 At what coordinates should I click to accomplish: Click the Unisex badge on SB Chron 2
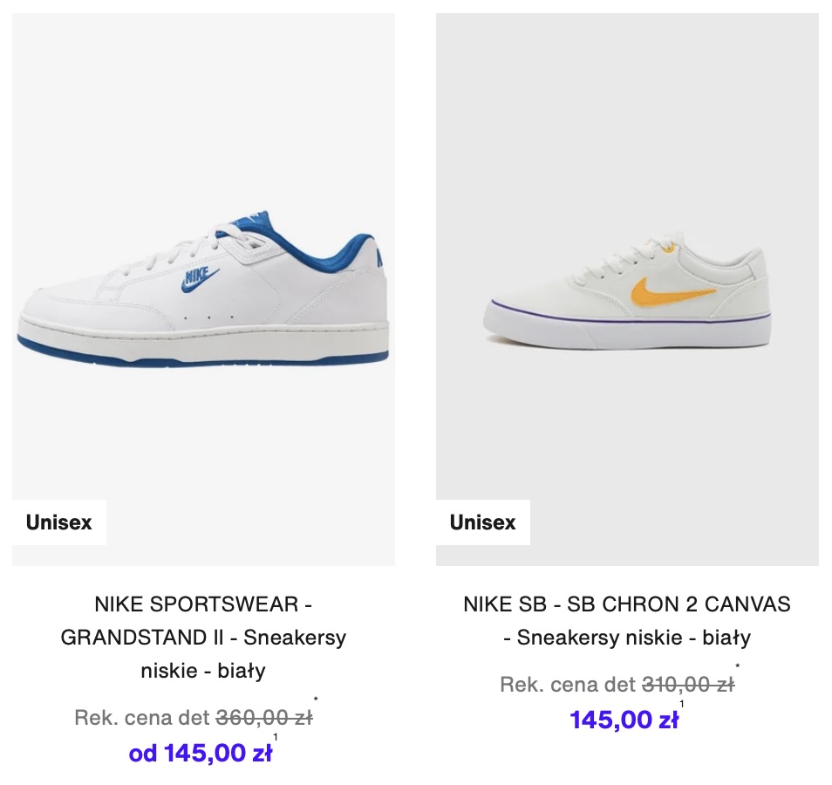[x=483, y=522]
